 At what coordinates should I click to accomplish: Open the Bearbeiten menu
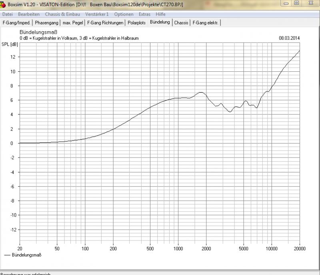(x=29, y=14)
